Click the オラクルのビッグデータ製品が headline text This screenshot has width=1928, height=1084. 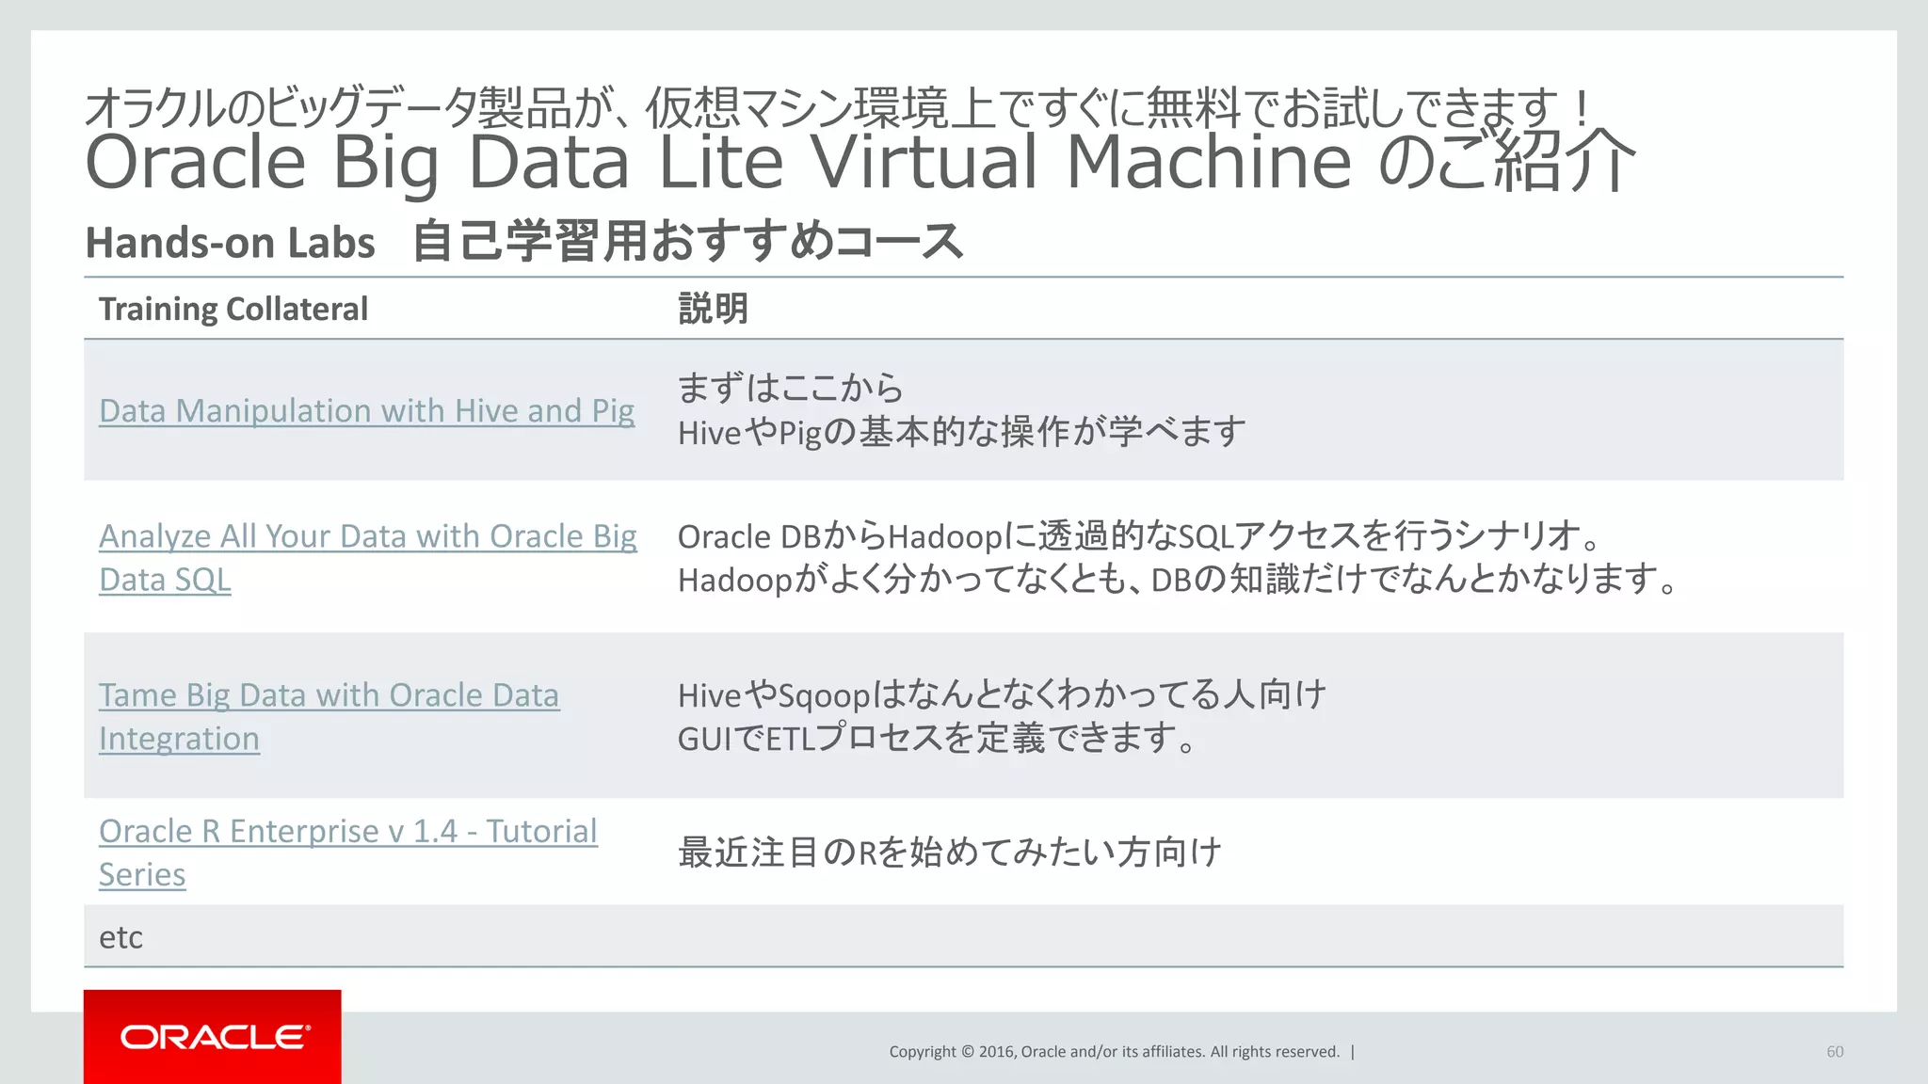click(x=838, y=107)
